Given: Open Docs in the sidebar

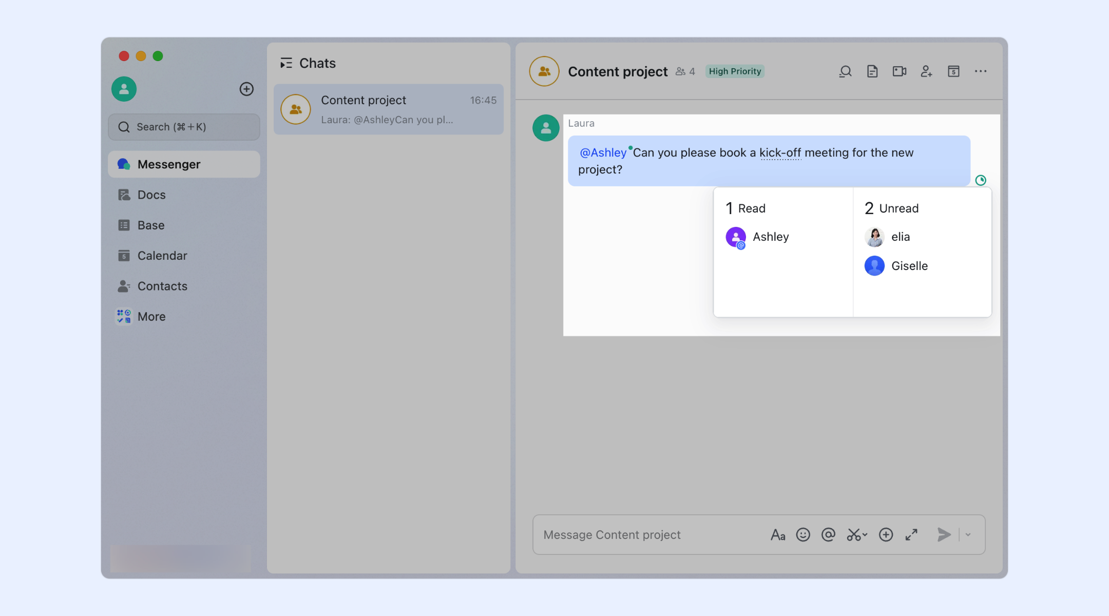Looking at the screenshot, I should tap(184, 195).
